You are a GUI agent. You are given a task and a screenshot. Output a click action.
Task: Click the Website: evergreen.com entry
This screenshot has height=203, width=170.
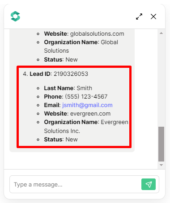click(77, 114)
